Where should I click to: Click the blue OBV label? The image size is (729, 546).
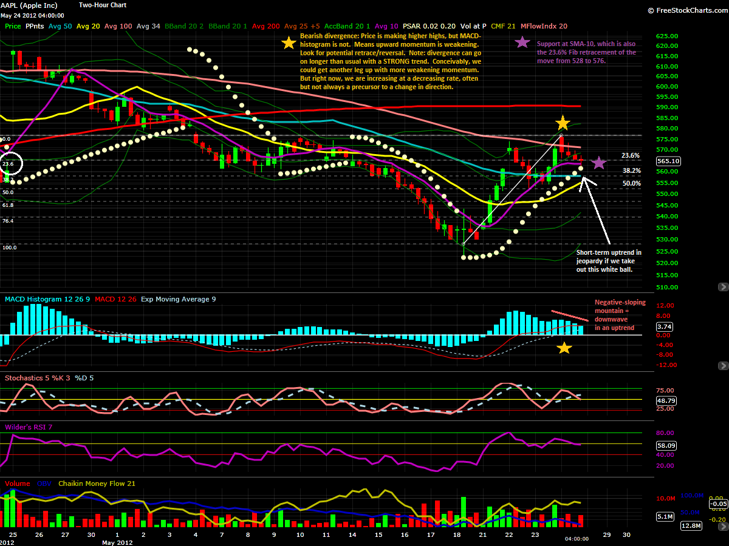coord(44,484)
